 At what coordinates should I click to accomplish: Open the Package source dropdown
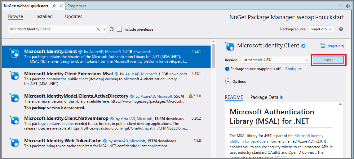(321, 29)
